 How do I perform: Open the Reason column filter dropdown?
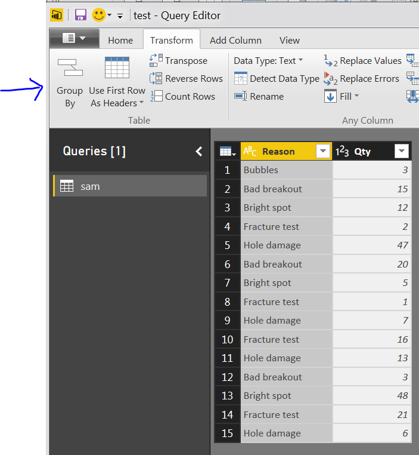click(x=323, y=151)
